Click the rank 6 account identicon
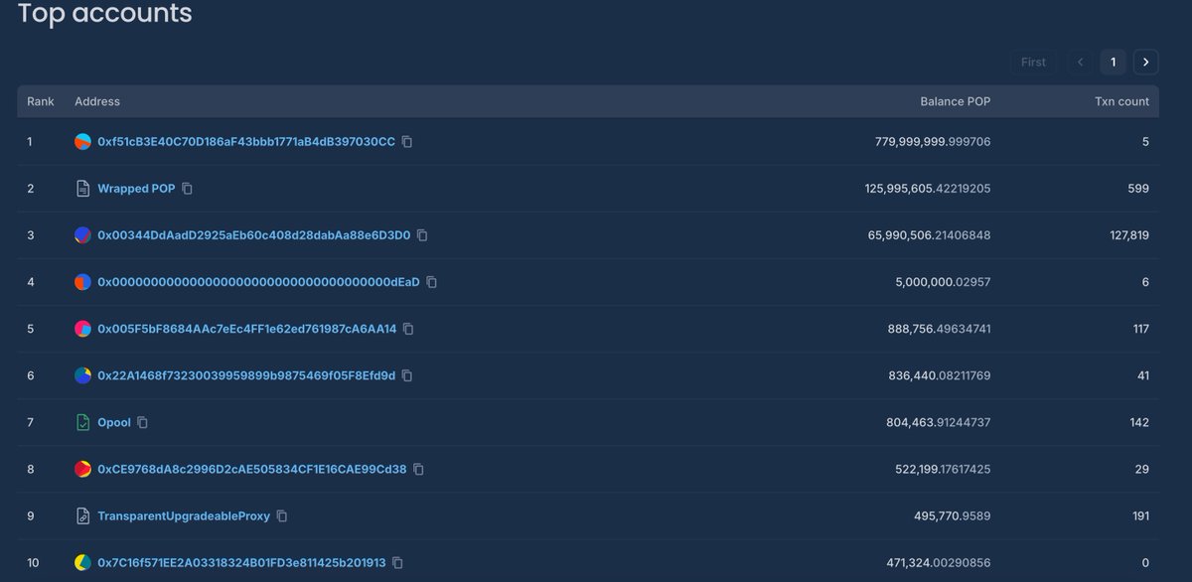This screenshot has height=582, width=1192. (83, 375)
